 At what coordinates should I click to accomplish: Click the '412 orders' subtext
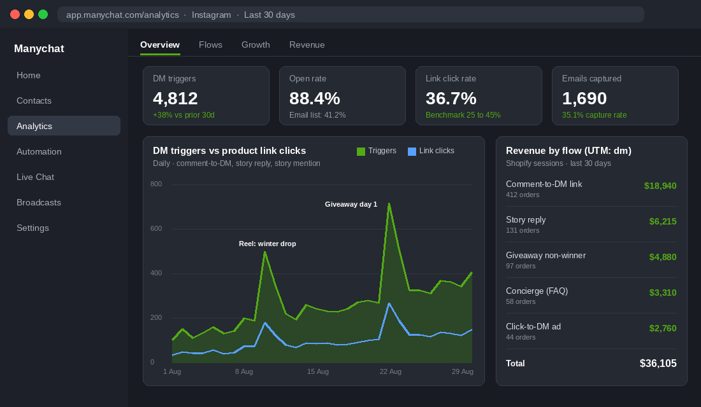pos(523,195)
